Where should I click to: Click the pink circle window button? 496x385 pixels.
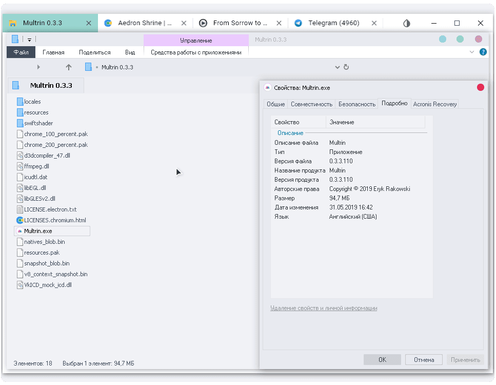478,39
